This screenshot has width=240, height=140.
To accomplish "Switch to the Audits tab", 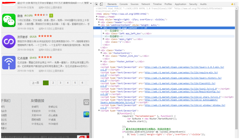I will coord(203,4).
